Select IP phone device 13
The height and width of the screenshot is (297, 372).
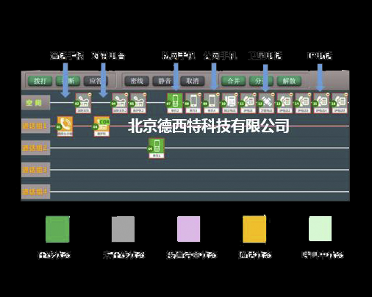[285, 103]
